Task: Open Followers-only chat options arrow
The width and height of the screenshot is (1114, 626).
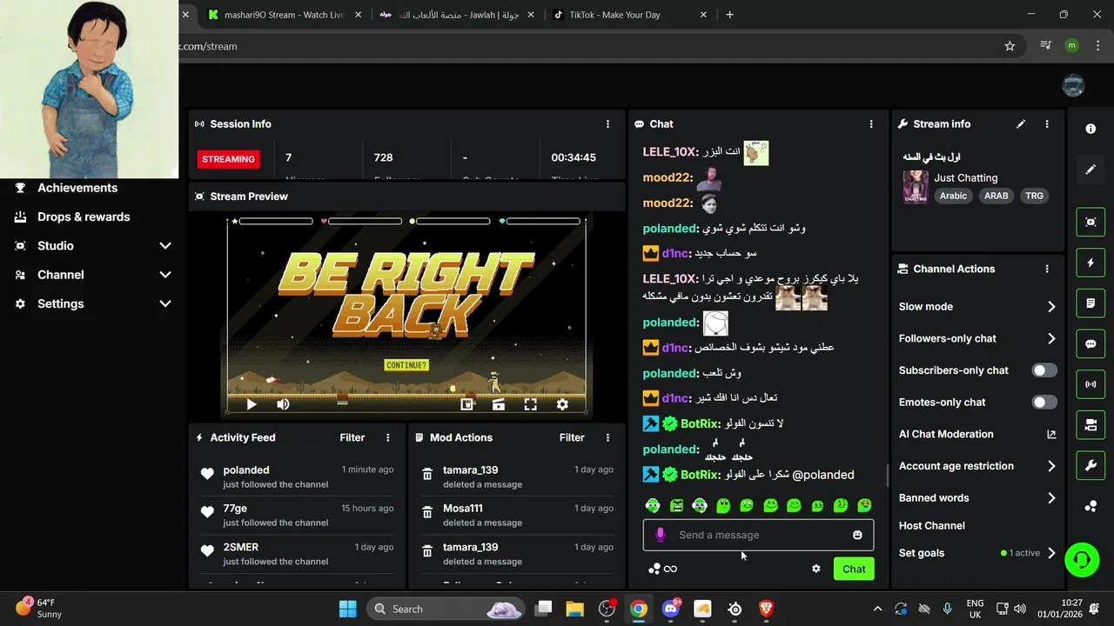Action: (1051, 339)
